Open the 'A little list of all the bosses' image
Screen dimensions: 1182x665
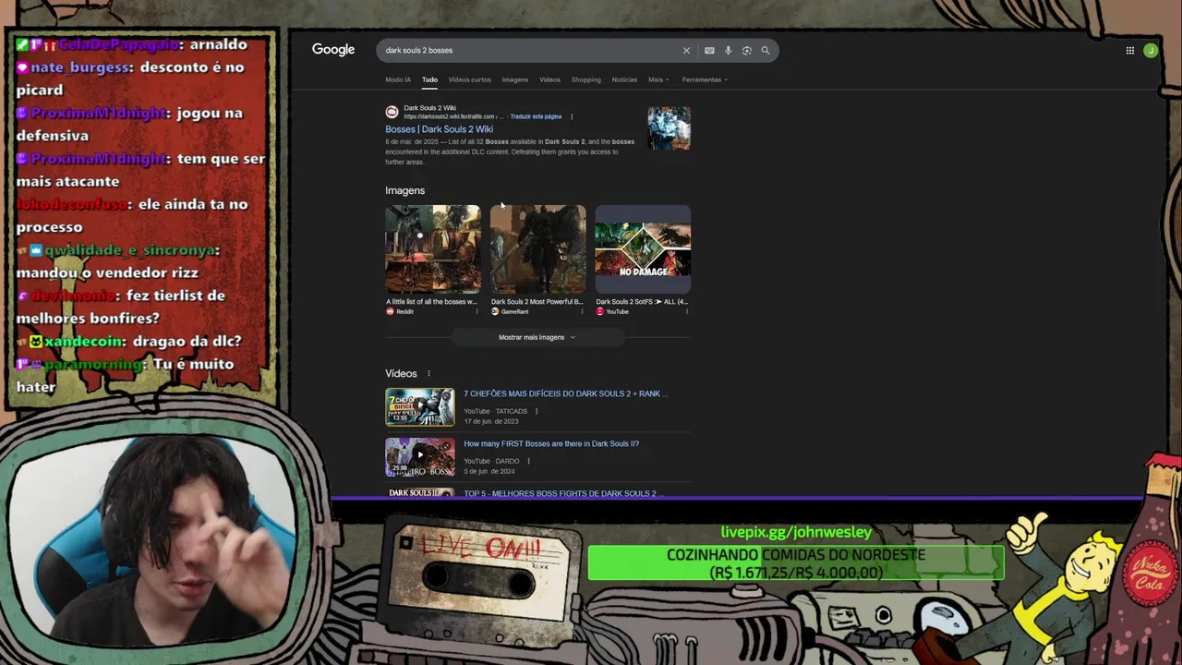pyautogui.click(x=432, y=248)
